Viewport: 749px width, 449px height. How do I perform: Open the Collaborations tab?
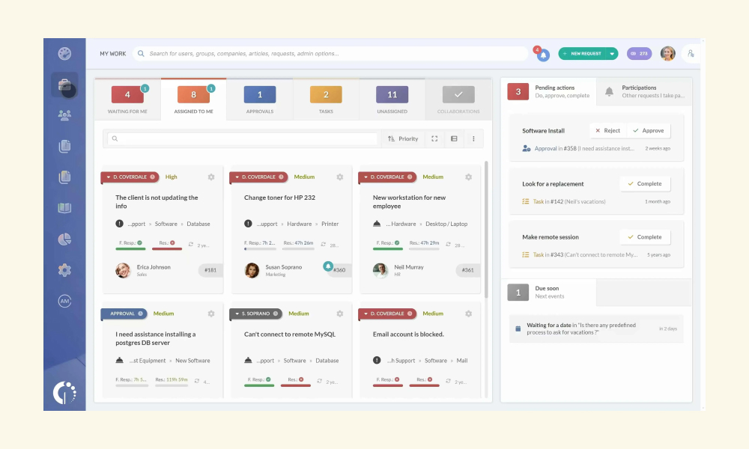pyautogui.click(x=458, y=100)
